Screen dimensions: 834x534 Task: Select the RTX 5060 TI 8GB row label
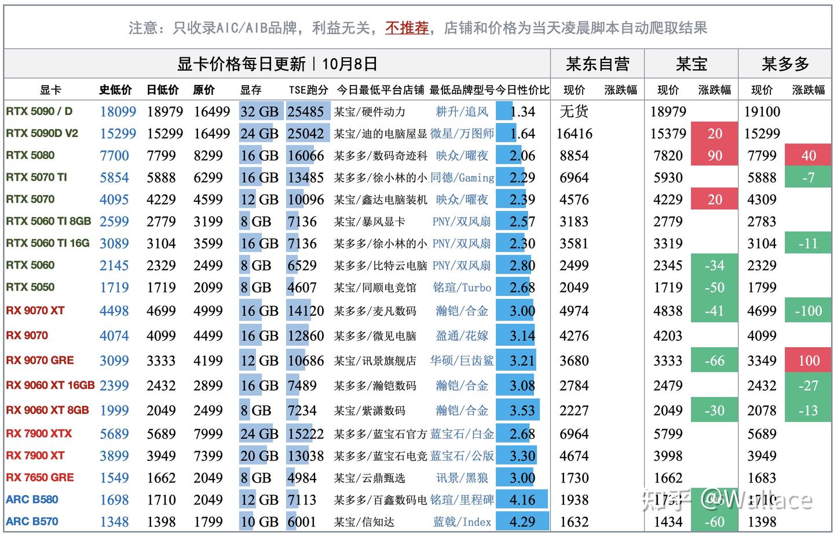click(x=49, y=221)
